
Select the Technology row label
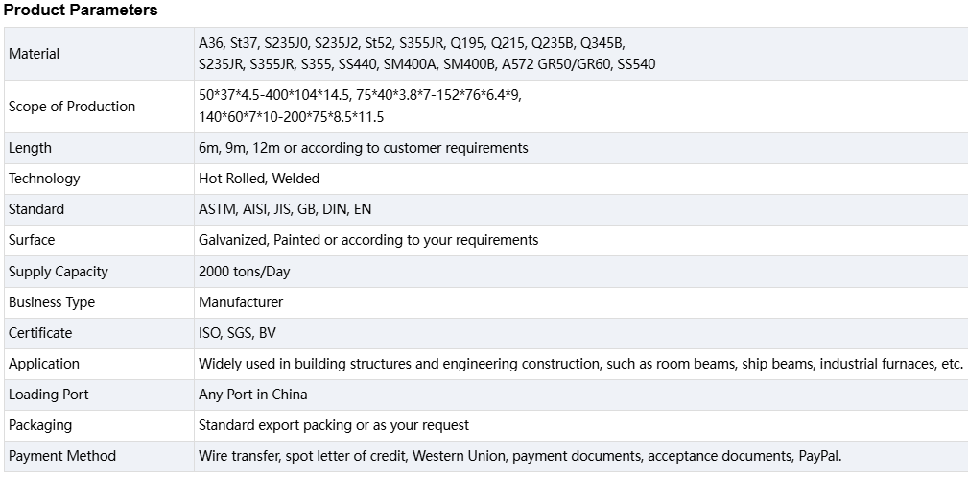pyautogui.click(x=44, y=179)
